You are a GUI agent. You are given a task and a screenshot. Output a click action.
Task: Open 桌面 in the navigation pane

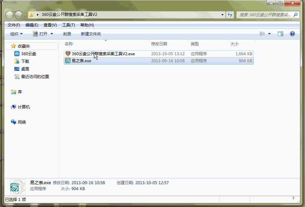click(x=25, y=69)
